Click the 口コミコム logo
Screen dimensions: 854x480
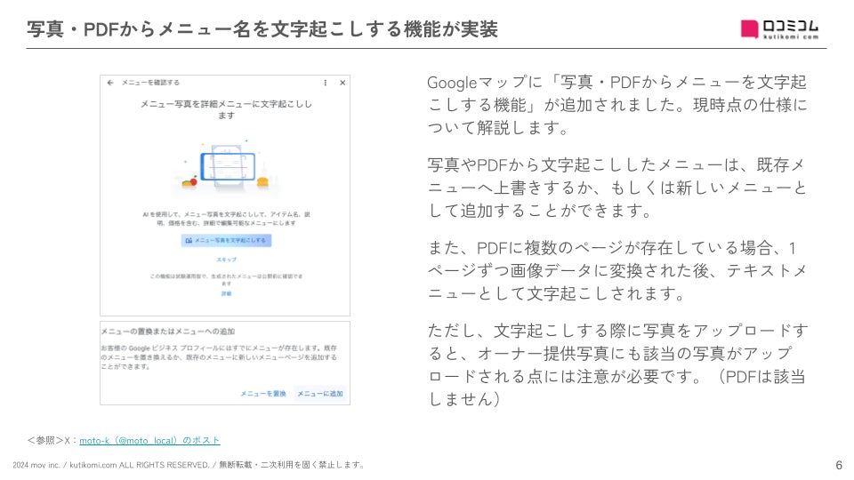[x=779, y=28]
